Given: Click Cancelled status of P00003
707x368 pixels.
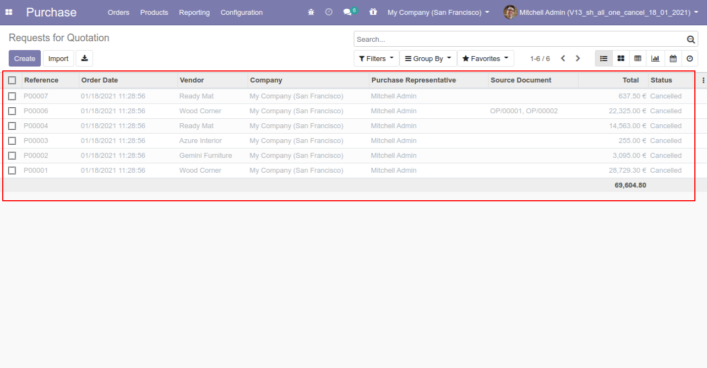Looking at the screenshot, I should (666, 141).
